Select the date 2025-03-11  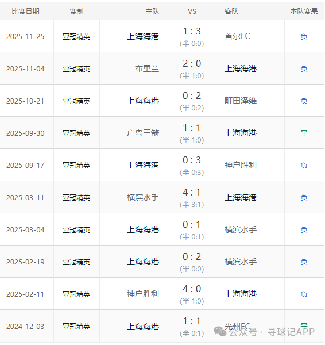click(25, 198)
